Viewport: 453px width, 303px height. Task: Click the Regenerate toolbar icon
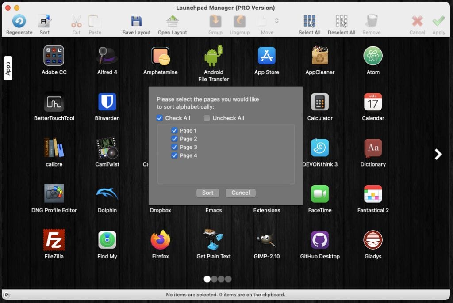tap(19, 21)
